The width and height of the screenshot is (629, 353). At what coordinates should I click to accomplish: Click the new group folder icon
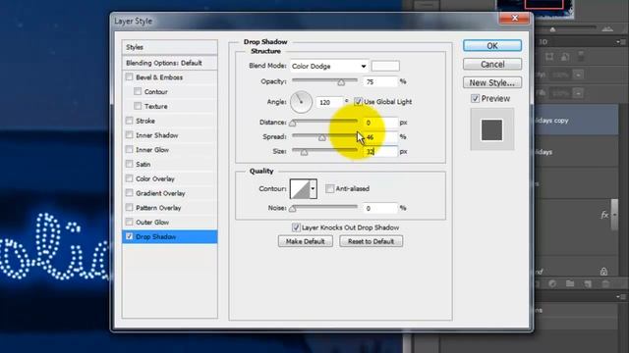click(570, 283)
